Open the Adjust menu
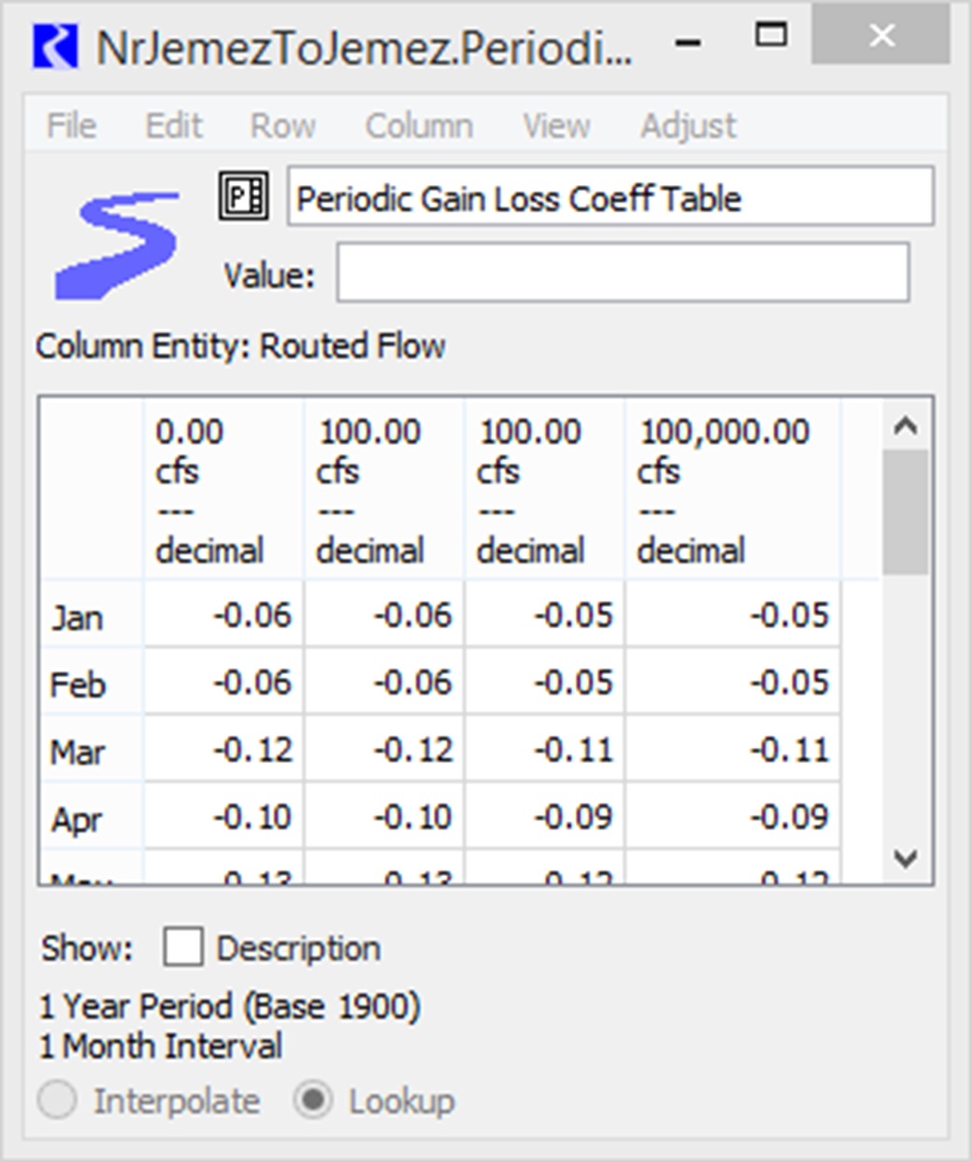The height and width of the screenshot is (1162, 972). tap(688, 125)
